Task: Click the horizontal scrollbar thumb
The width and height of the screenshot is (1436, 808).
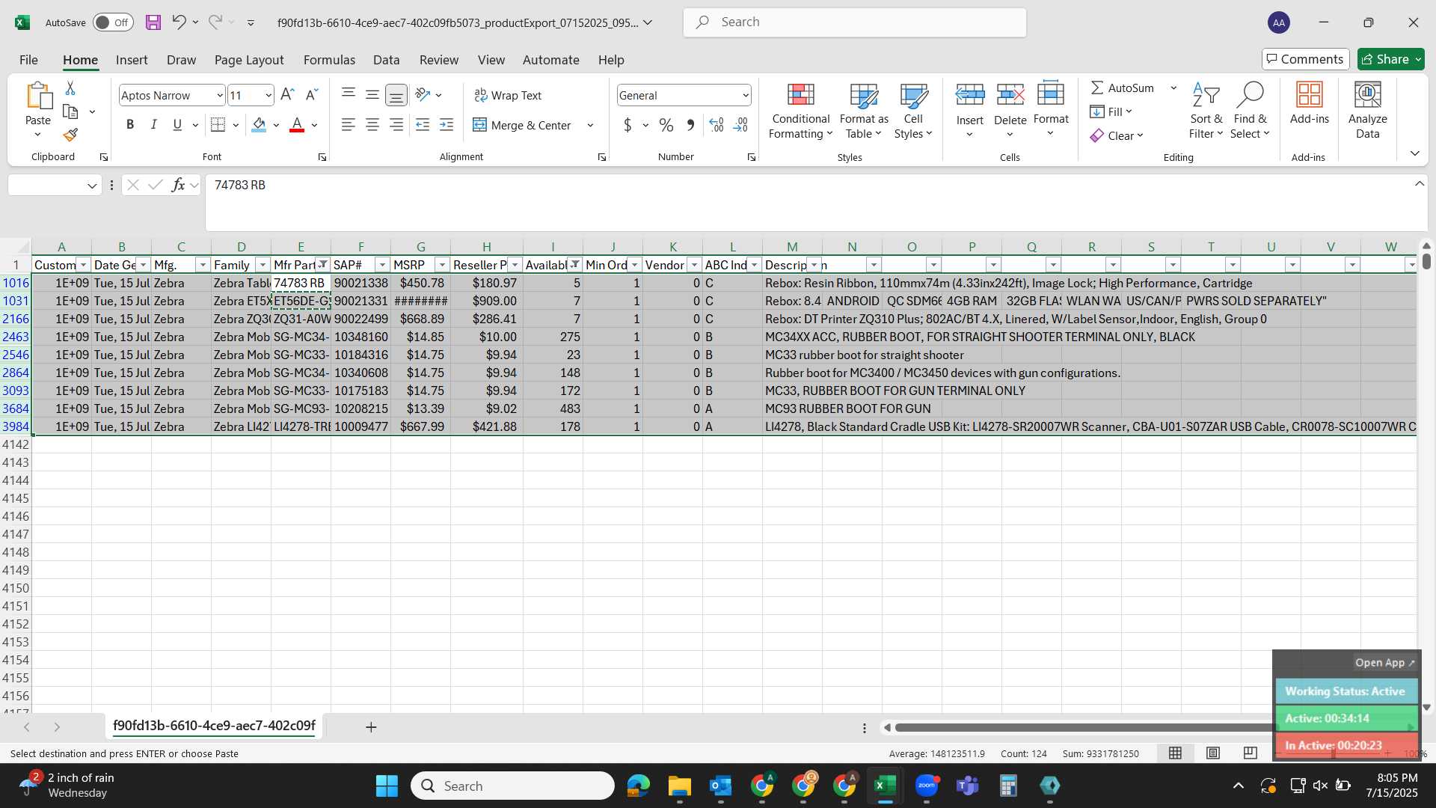Action: [1084, 727]
